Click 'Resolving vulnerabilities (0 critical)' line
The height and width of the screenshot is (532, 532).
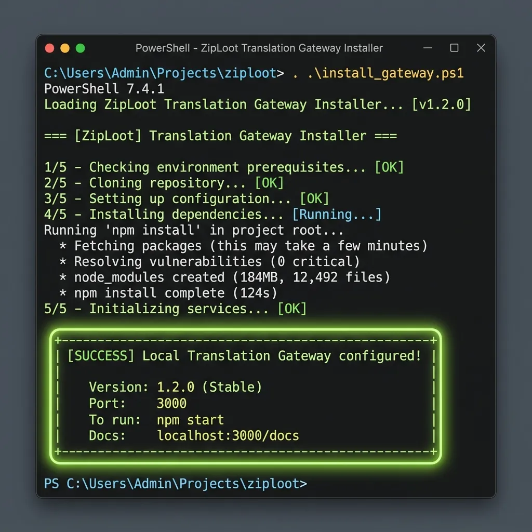coord(209,262)
